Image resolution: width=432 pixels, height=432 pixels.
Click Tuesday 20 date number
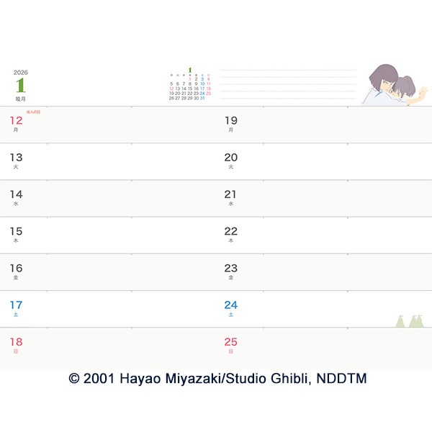231,157
